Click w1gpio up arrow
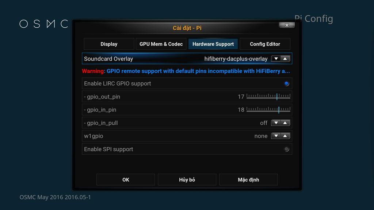The image size is (374, 210). pos(286,136)
